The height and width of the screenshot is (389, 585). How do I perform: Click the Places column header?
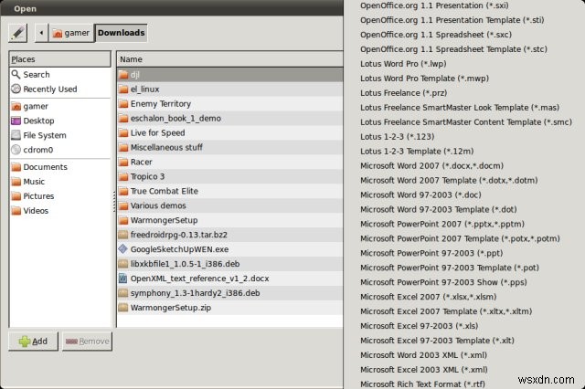pos(60,59)
